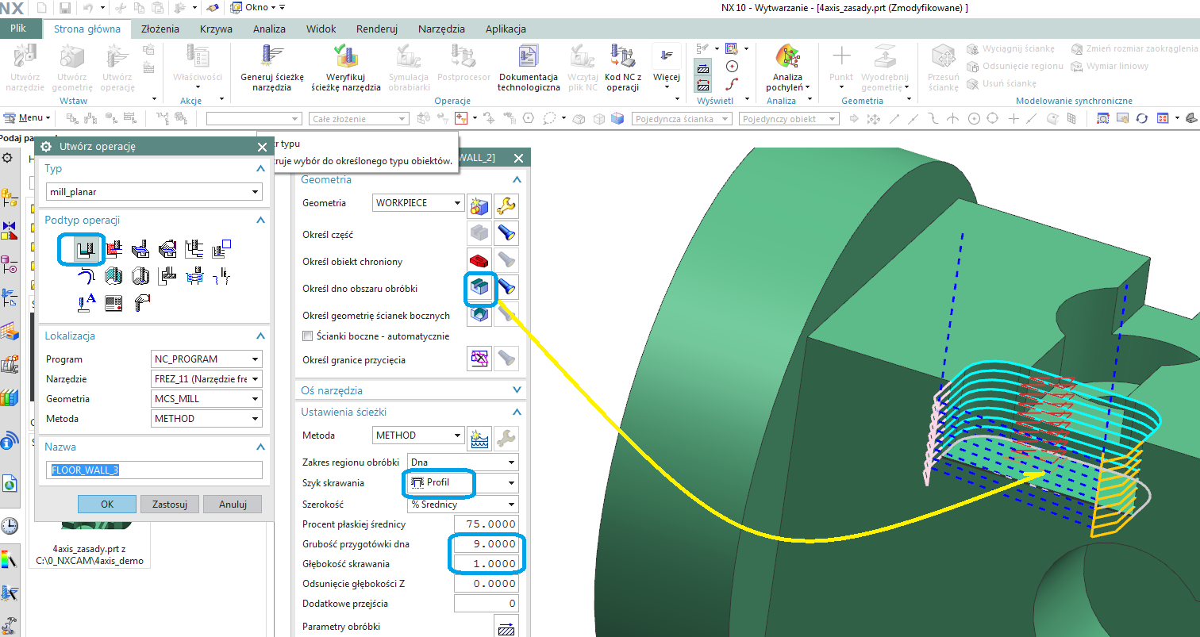Collapse the Lokalizacja section

tap(260, 336)
